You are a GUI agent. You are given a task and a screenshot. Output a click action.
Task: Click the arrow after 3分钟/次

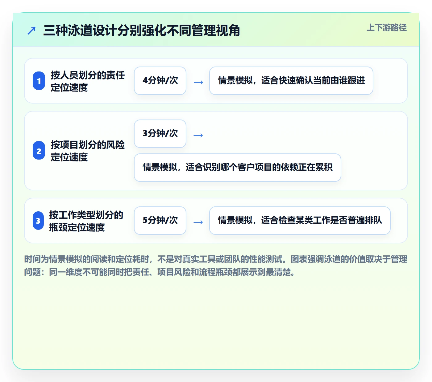[198, 135]
